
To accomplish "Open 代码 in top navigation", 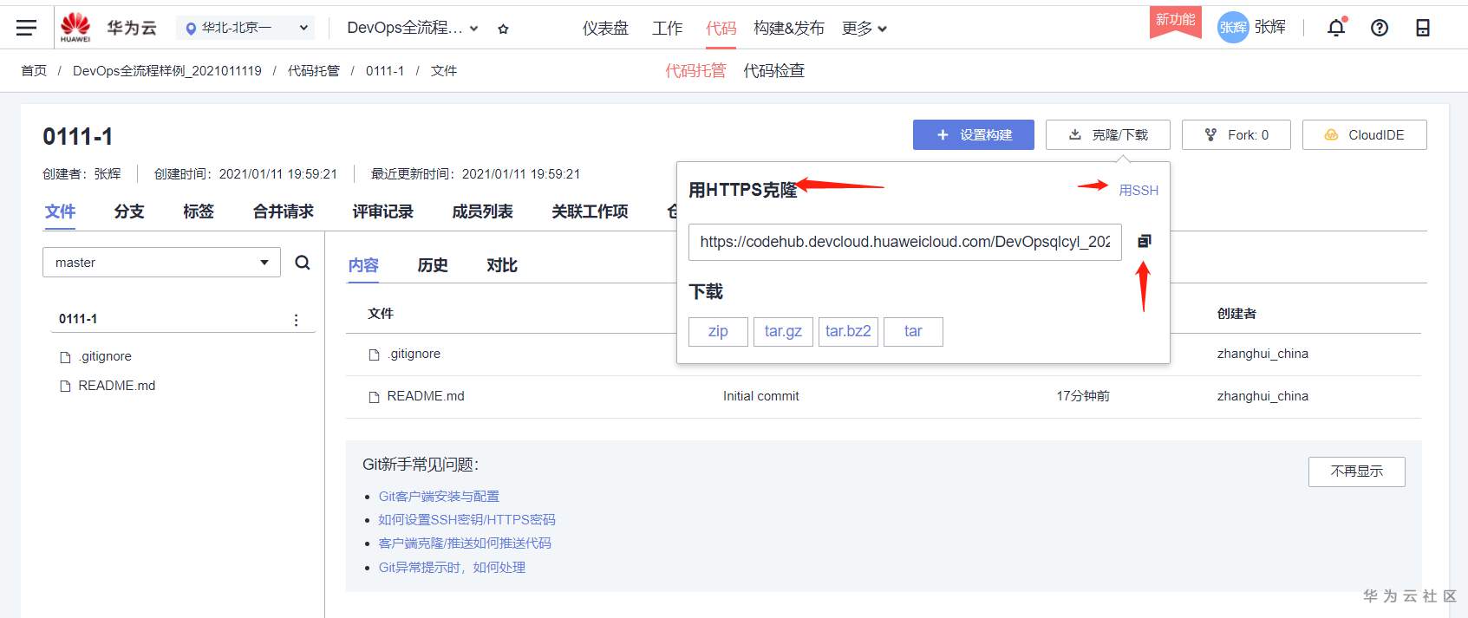I will (721, 29).
